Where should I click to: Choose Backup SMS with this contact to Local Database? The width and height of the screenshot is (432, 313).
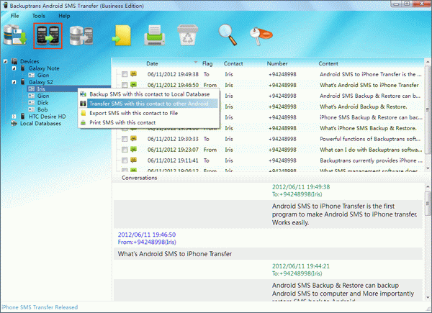click(149, 94)
